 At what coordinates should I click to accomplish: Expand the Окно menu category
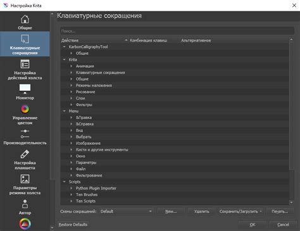point(72,156)
